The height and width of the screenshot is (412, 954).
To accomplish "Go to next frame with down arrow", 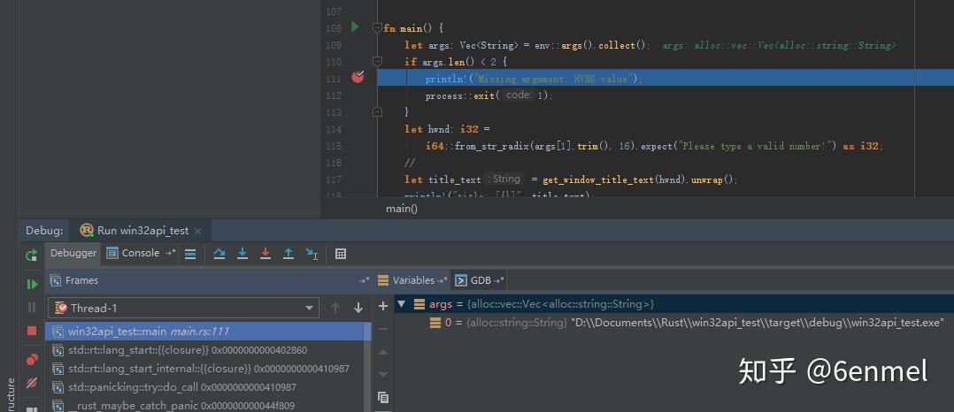I will point(358,308).
